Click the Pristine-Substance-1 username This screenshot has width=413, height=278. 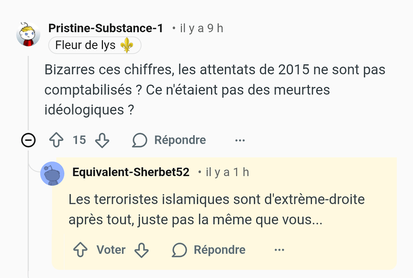(106, 28)
